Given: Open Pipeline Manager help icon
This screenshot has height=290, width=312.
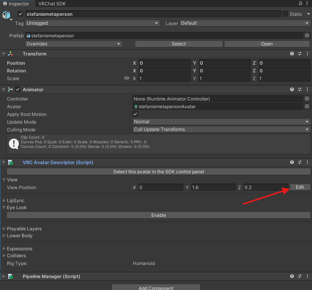Looking at the screenshot, I should pos(292,276).
